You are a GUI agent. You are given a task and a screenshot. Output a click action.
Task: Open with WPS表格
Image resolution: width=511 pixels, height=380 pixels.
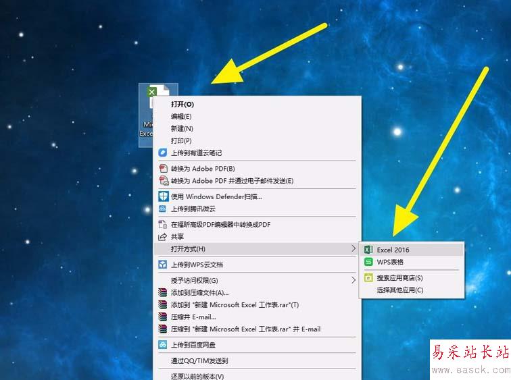[412, 262]
